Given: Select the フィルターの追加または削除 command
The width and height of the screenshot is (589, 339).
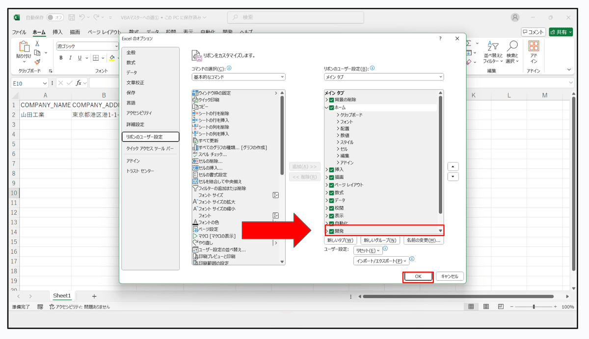Looking at the screenshot, I should (x=235, y=188).
